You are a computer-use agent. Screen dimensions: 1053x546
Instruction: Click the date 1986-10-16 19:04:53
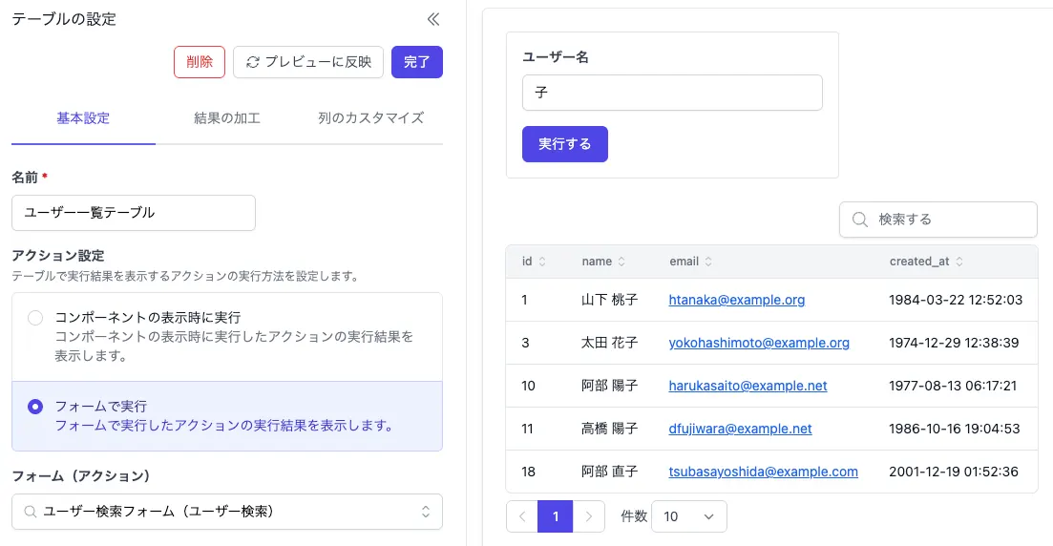click(955, 430)
